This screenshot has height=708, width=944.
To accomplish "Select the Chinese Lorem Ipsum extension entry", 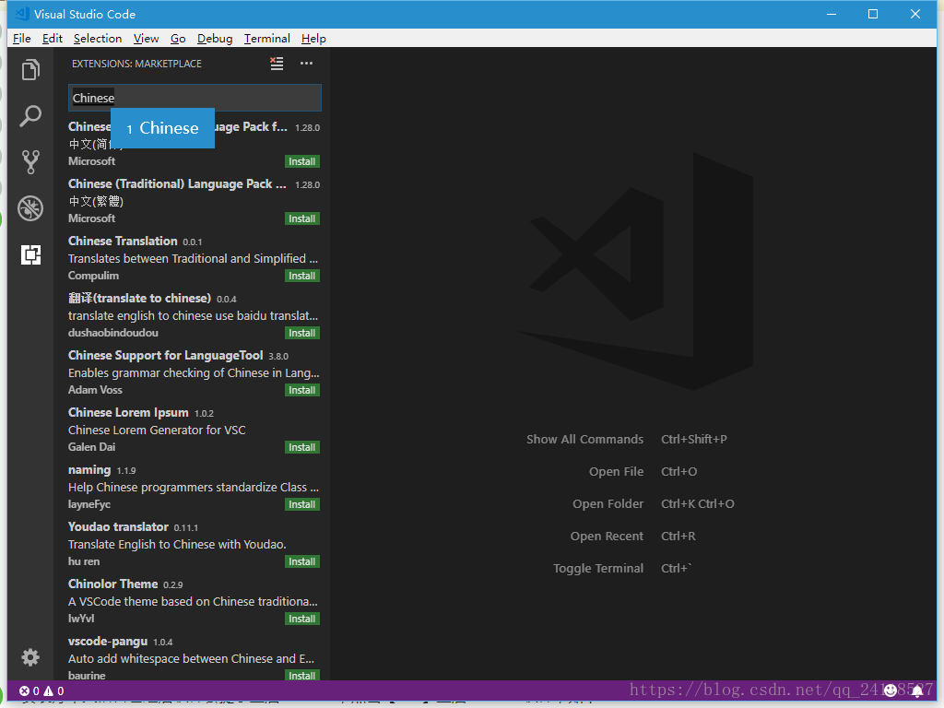I will point(194,430).
